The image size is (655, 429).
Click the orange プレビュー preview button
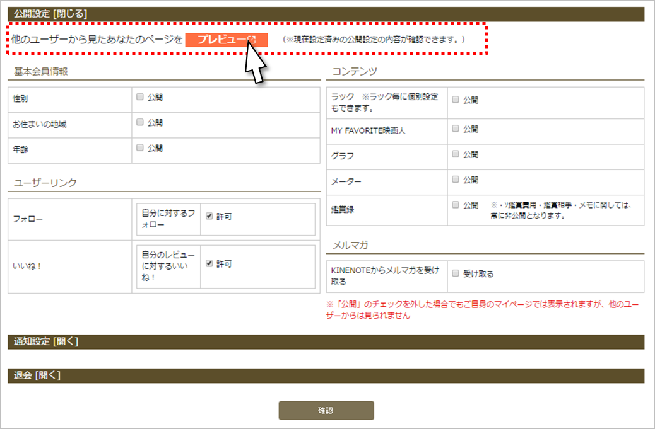[x=221, y=40]
